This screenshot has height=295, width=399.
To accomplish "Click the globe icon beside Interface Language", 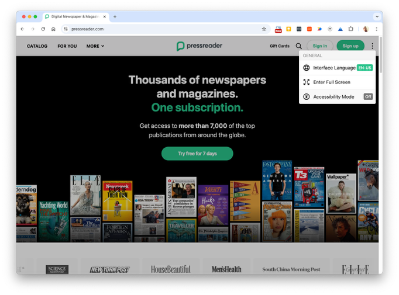I will point(307,68).
